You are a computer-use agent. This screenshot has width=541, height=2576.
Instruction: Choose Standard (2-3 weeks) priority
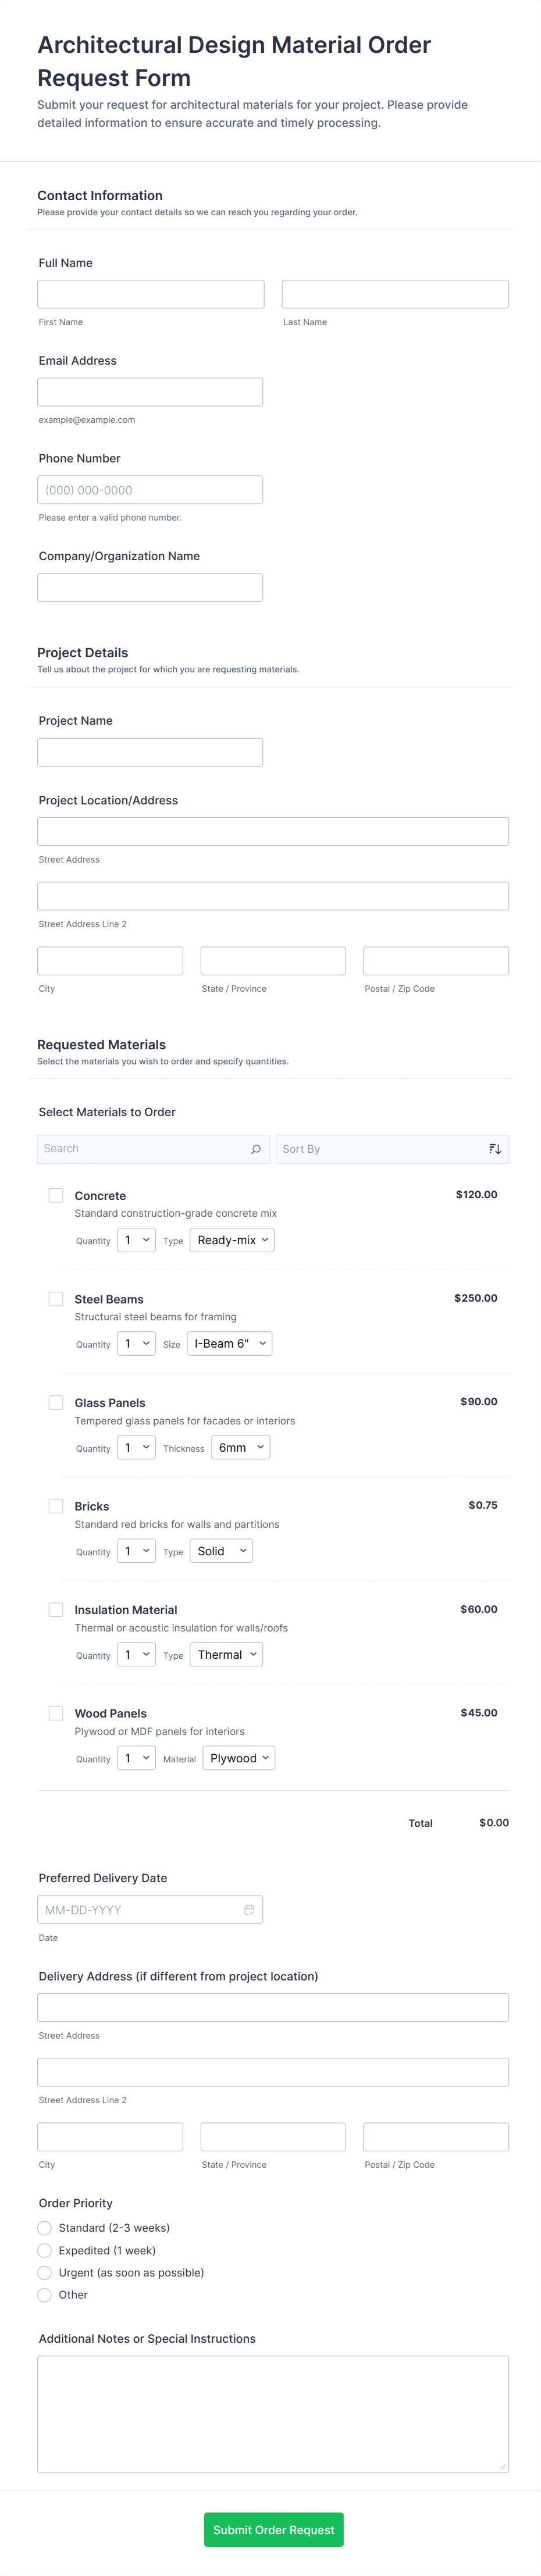tap(45, 2228)
